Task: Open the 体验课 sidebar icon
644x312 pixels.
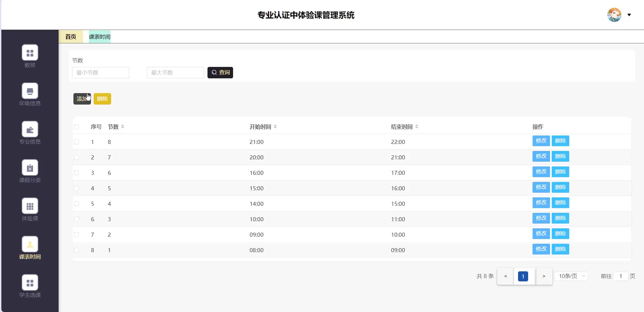Action: [30, 206]
